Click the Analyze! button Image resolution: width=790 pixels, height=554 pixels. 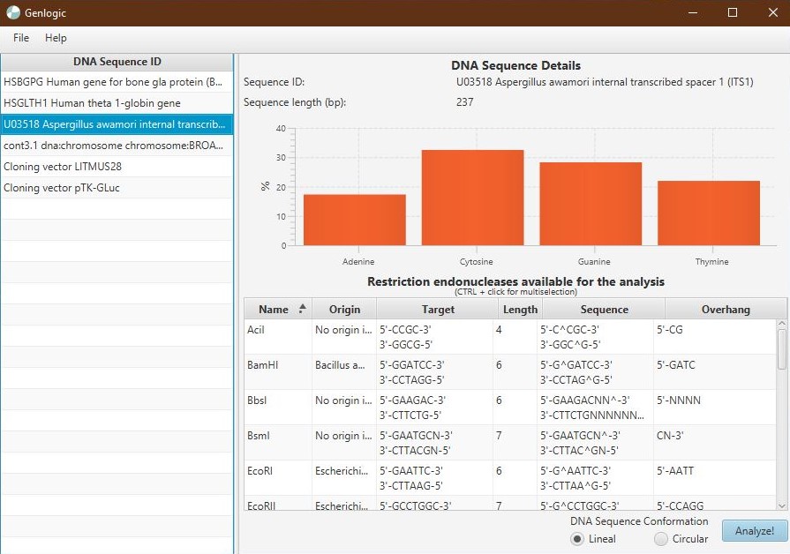pyautogui.click(x=754, y=531)
